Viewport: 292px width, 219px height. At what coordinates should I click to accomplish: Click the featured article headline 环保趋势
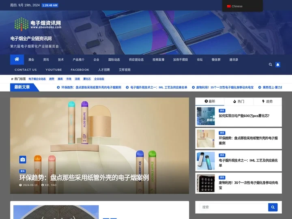tap(84, 178)
